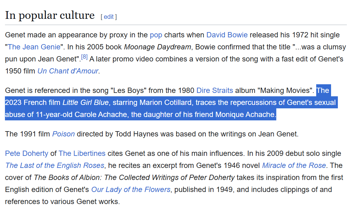
Task: Follow The Jean Genie link
Action: 34,47
